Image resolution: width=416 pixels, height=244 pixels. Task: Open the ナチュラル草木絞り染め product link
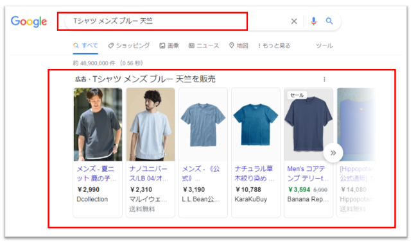[x=254, y=174]
